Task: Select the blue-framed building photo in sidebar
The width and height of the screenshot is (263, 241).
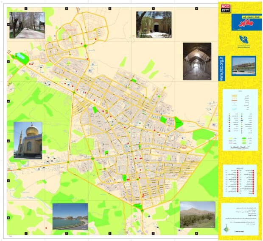Action: click(x=243, y=66)
